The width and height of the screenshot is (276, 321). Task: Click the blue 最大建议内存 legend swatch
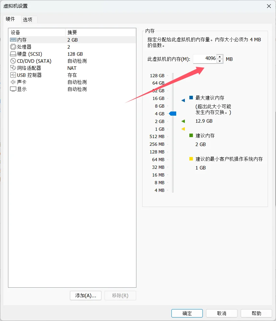tap(191, 97)
